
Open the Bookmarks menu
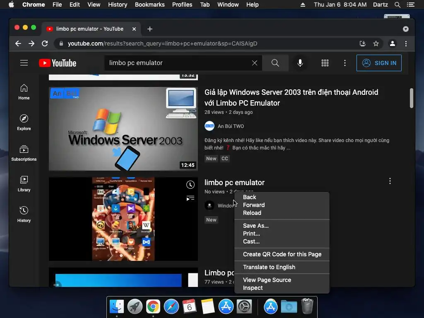[150, 5]
